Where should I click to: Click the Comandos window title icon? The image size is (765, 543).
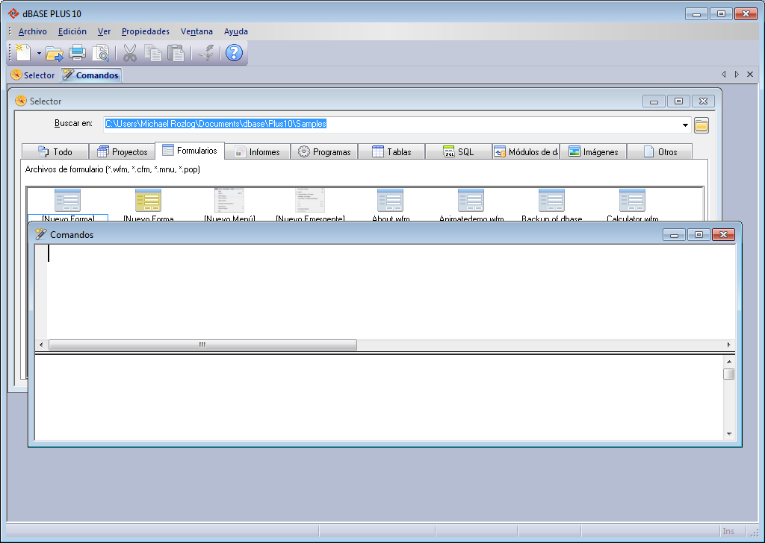[x=41, y=234]
